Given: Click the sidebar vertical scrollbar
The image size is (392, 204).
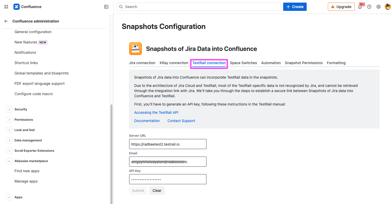Looking at the screenshot, I should [x=111, y=154].
